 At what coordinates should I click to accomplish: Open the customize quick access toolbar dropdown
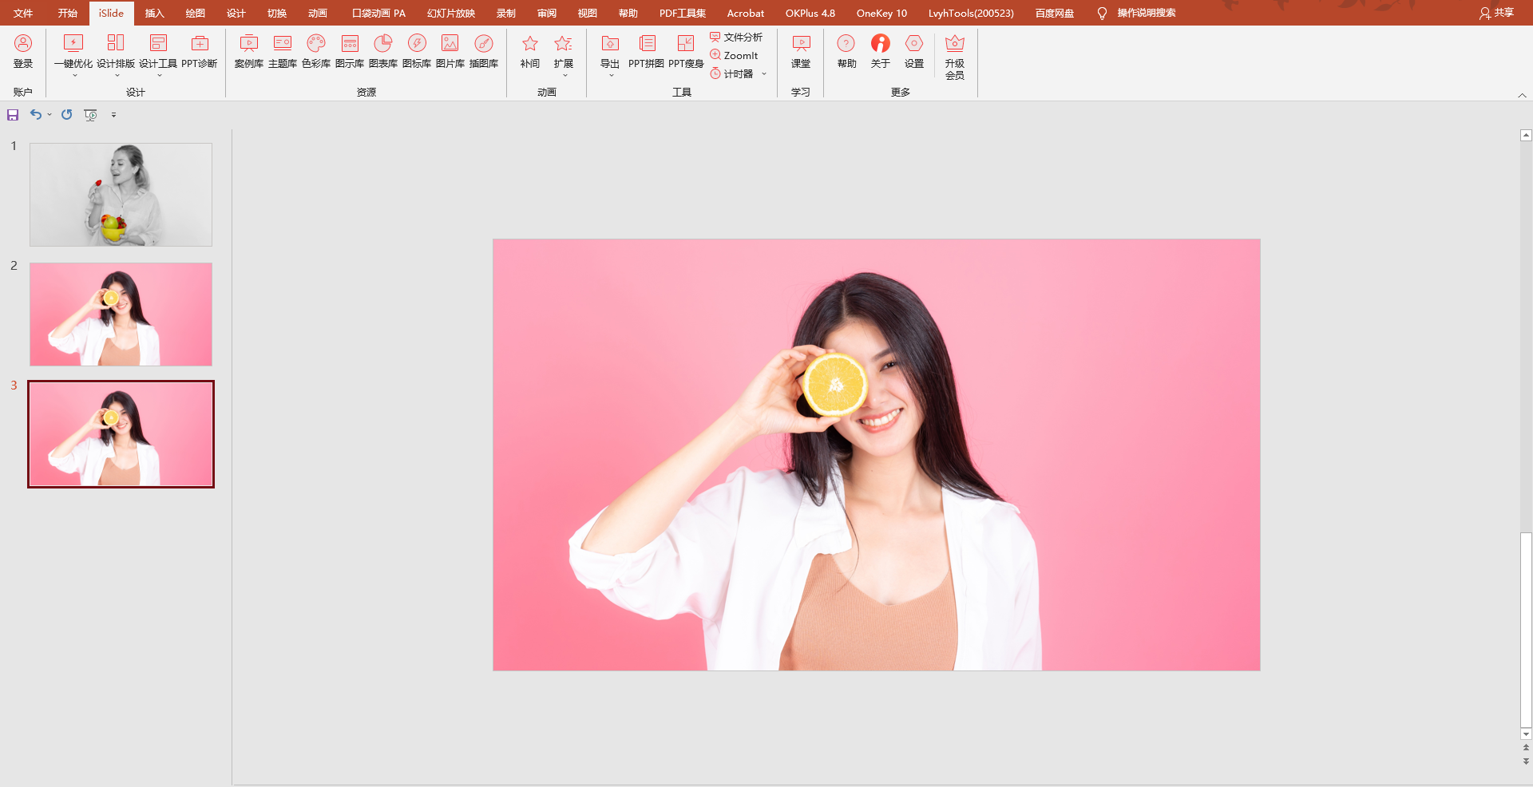[x=113, y=115]
